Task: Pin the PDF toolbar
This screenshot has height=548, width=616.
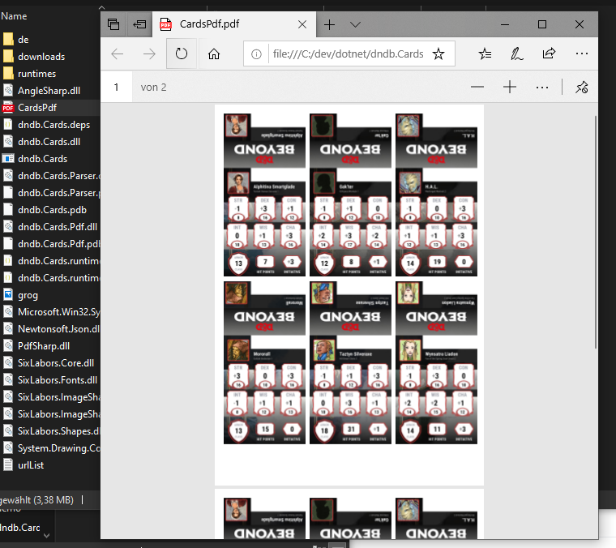Action: coord(581,88)
